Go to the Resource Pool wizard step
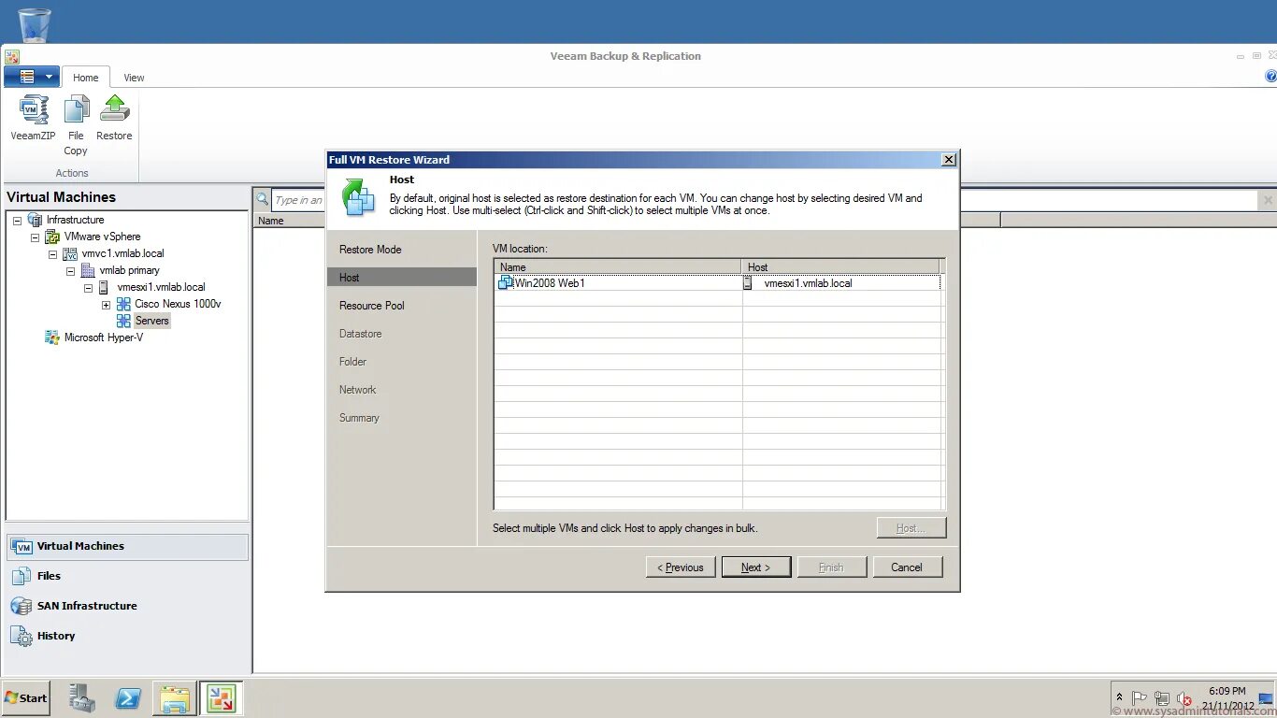 [x=372, y=306]
